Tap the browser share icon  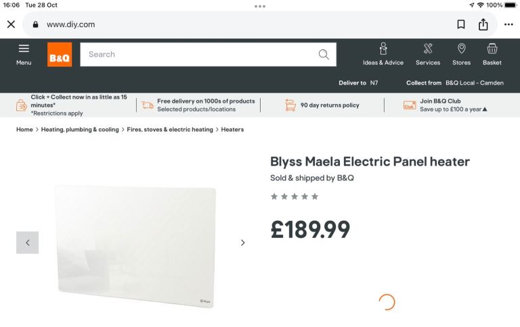(x=483, y=24)
